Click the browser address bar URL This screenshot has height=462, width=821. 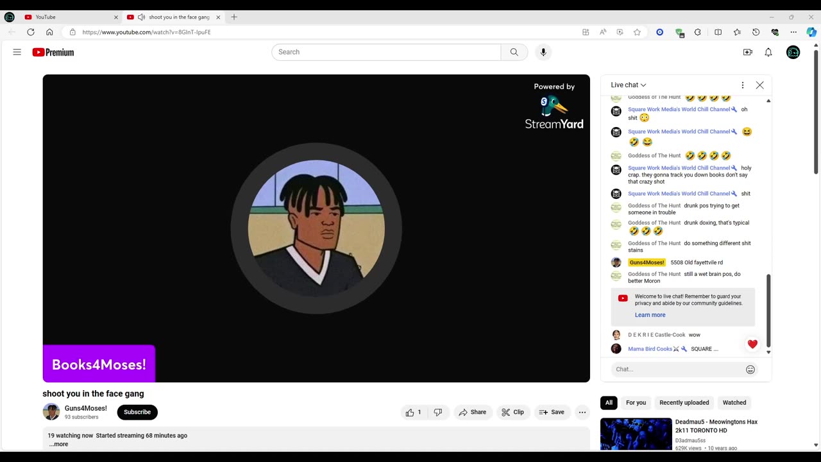(x=146, y=32)
